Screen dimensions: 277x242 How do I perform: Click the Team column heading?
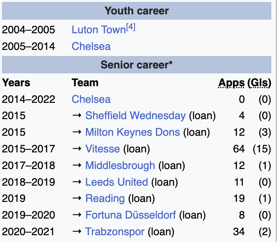point(85,83)
